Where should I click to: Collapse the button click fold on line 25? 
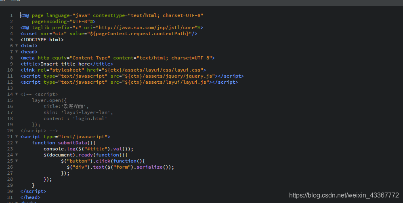click(x=17, y=161)
